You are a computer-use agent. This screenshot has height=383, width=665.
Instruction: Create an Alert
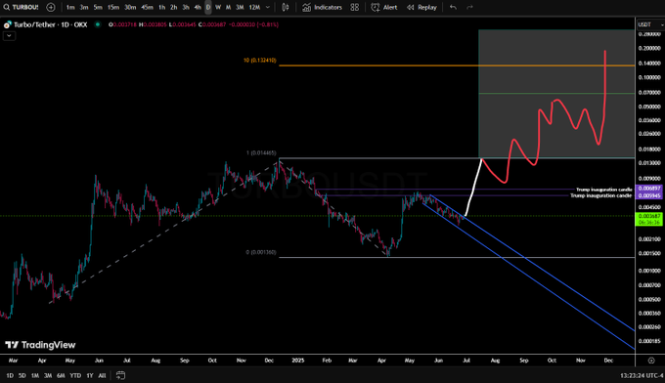tap(383, 7)
